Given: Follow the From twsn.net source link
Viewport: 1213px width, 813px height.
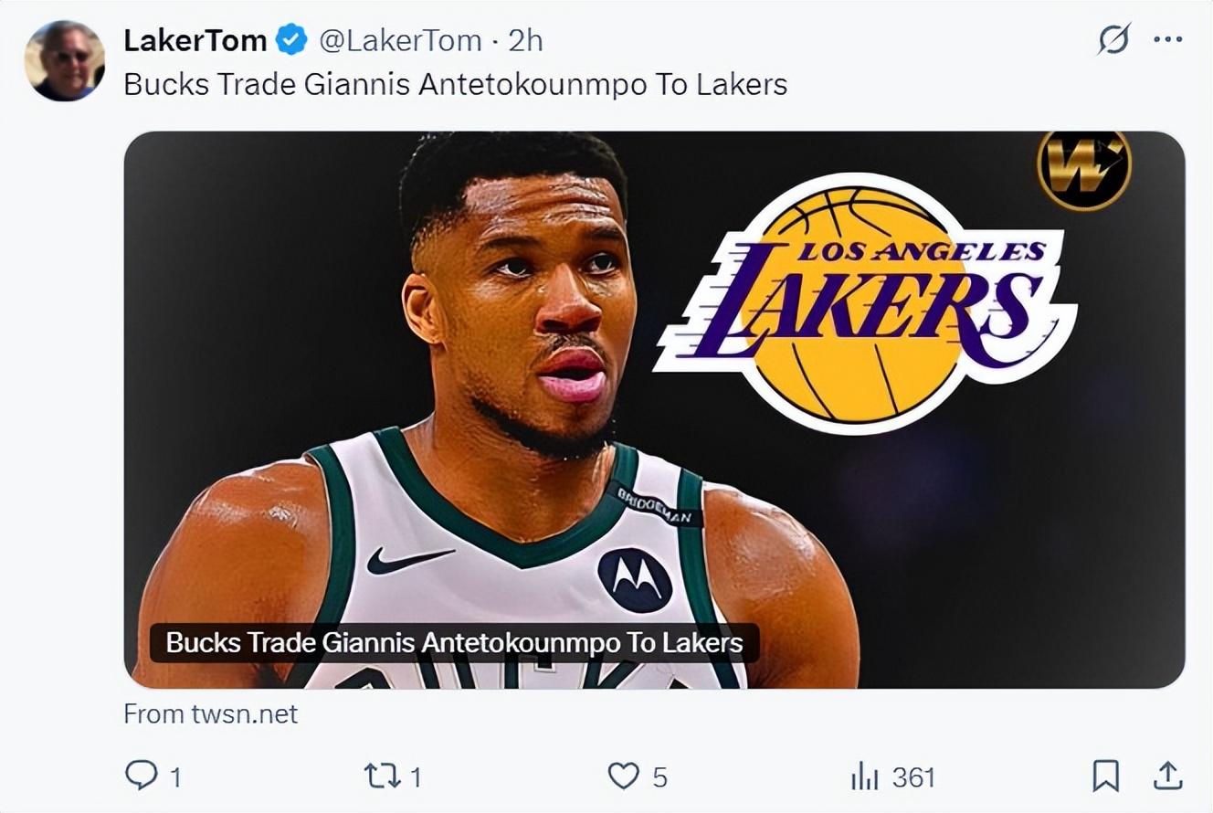Looking at the screenshot, I should coord(211,713).
